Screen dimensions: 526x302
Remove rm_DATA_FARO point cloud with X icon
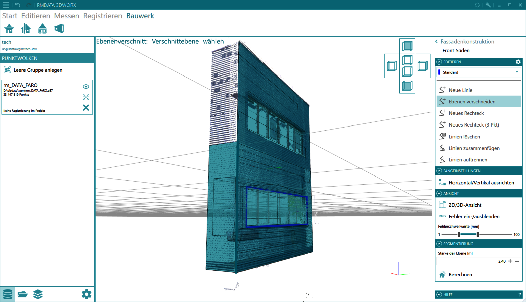[x=86, y=108]
